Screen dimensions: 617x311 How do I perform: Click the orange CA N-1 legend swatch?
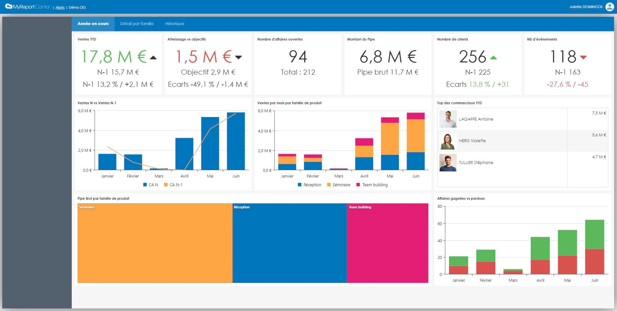166,185
